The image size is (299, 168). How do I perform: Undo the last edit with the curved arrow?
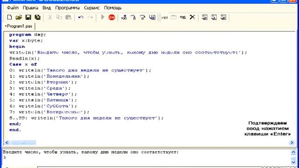click(81, 17)
